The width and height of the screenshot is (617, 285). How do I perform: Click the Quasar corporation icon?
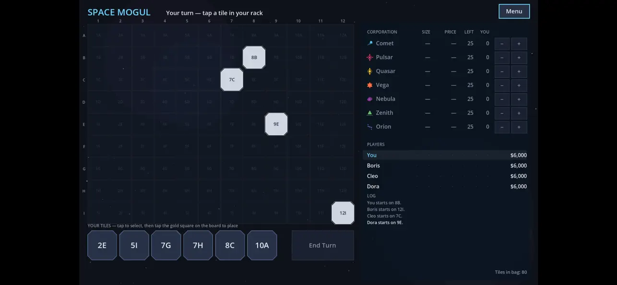(370, 71)
